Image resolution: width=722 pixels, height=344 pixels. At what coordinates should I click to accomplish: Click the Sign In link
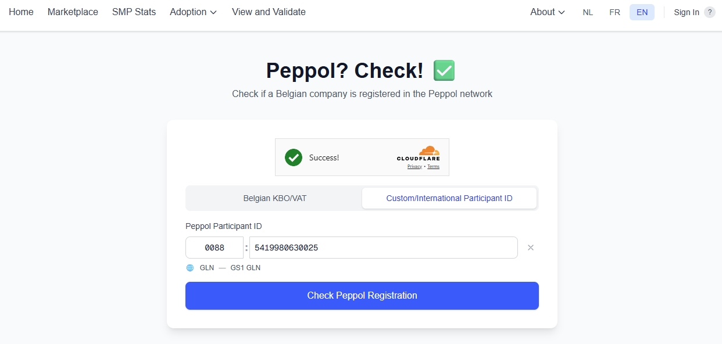[x=686, y=12]
